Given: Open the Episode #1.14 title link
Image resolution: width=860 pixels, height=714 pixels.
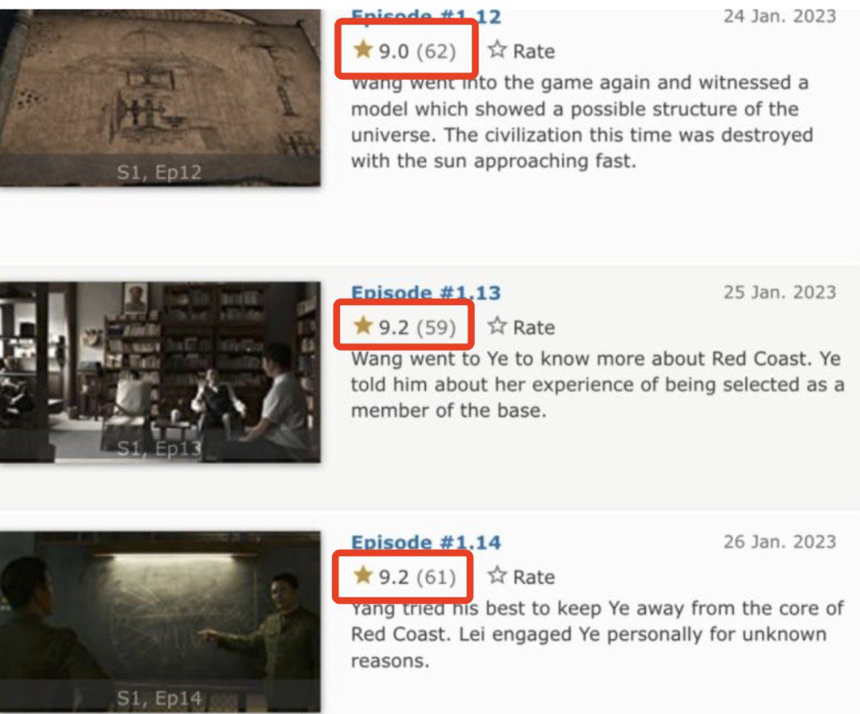Looking at the screenshot, I should coord(425,542).
